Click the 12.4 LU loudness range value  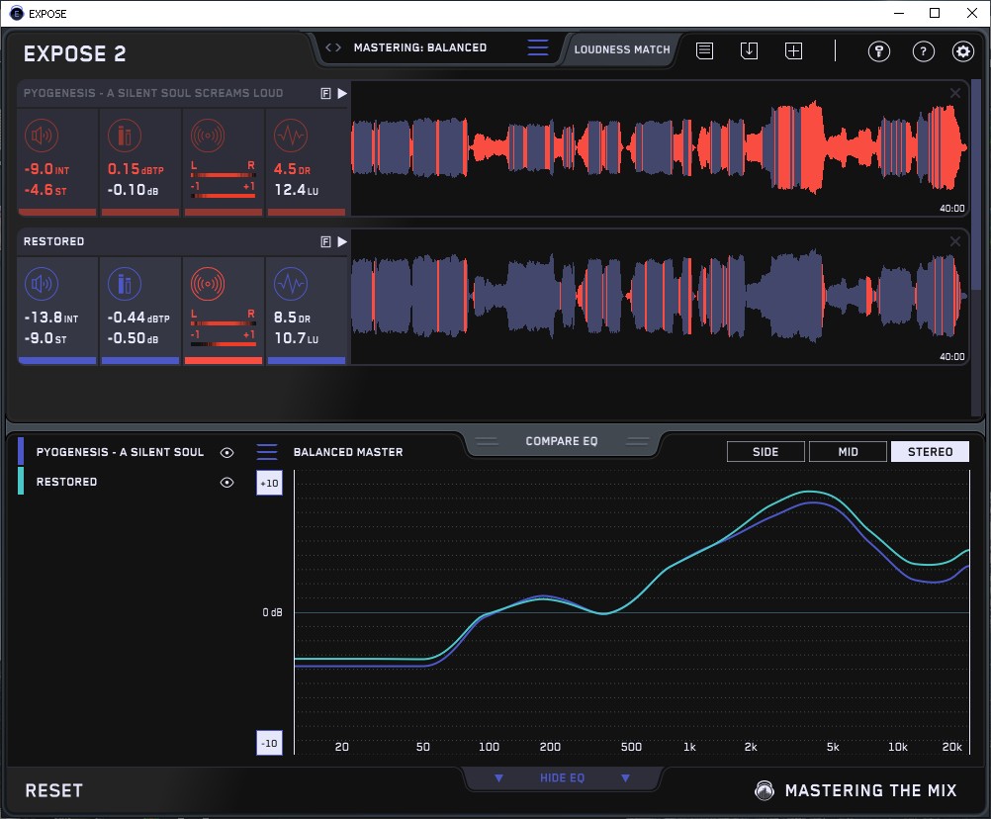[x=297, y=190]
